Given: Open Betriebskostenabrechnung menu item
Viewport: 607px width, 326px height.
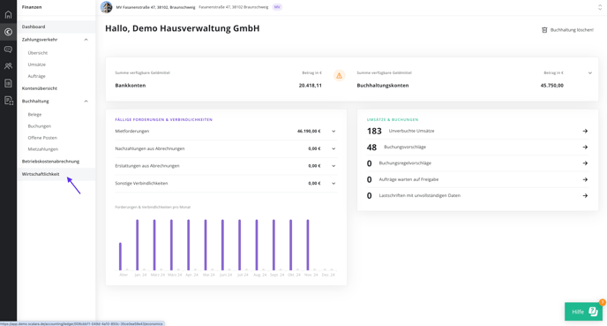Looking at the screenshot, I should (50, 162).
